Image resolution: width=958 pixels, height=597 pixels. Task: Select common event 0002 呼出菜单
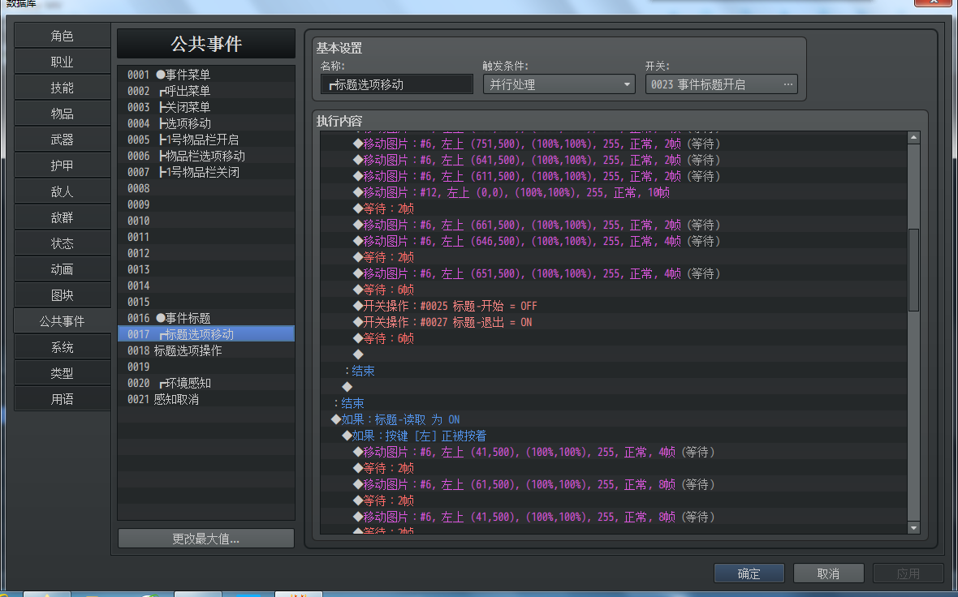tap(206, 91)
